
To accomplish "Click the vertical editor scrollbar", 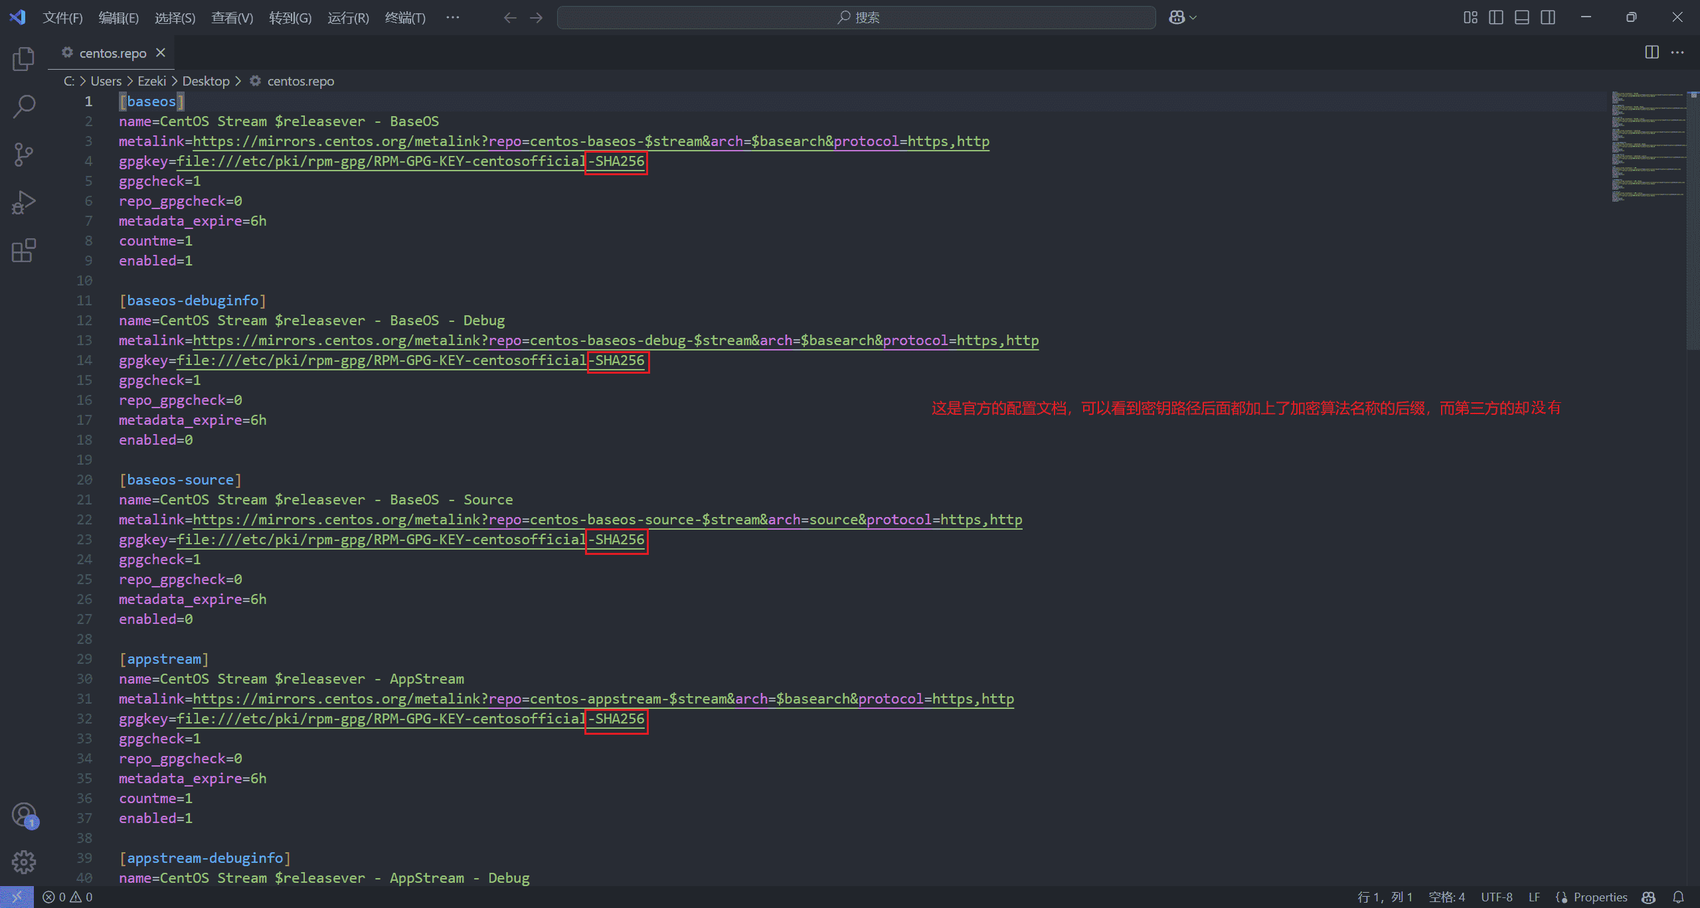I will [1693, 220].
